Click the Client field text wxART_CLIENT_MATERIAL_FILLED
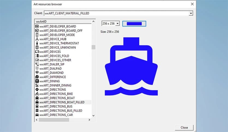Viewport: 228px width, 132px height. 67,13
